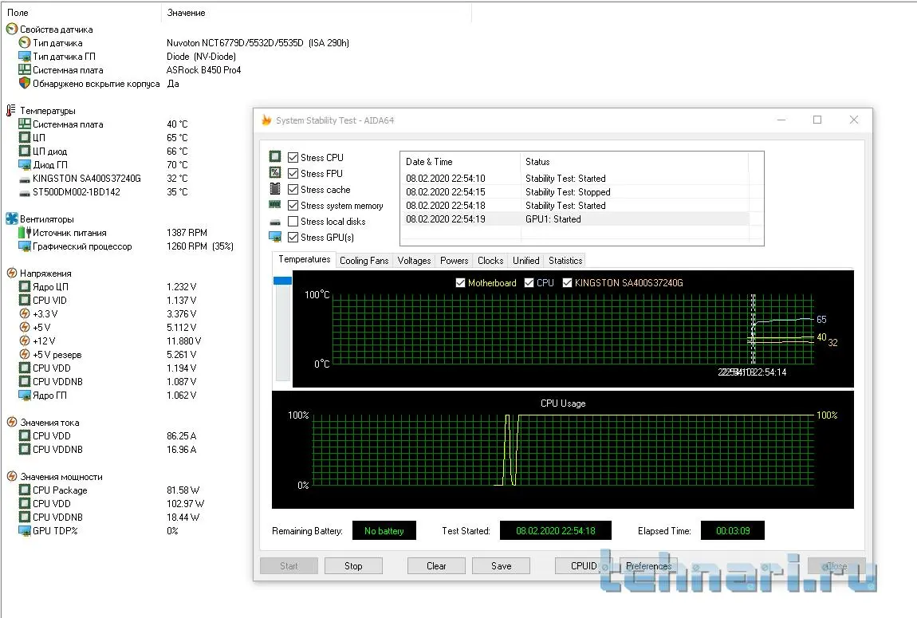This screenshot has height=618, width=917.
Task: Click the Nuvoton NCT6779D sensor type value
Action: coord(258,43)
